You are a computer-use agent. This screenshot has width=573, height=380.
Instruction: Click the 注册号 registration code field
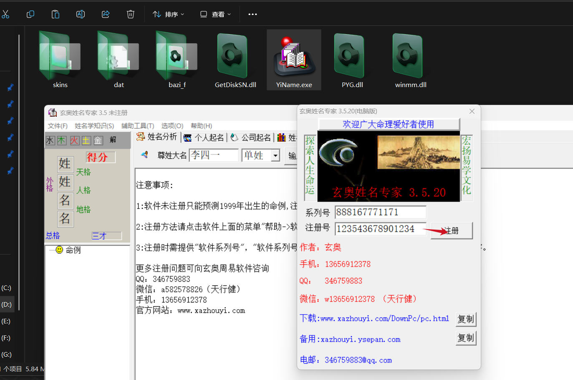click(381, 229)
